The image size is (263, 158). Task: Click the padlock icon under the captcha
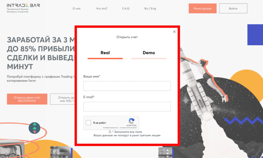(x=110, y=132)
